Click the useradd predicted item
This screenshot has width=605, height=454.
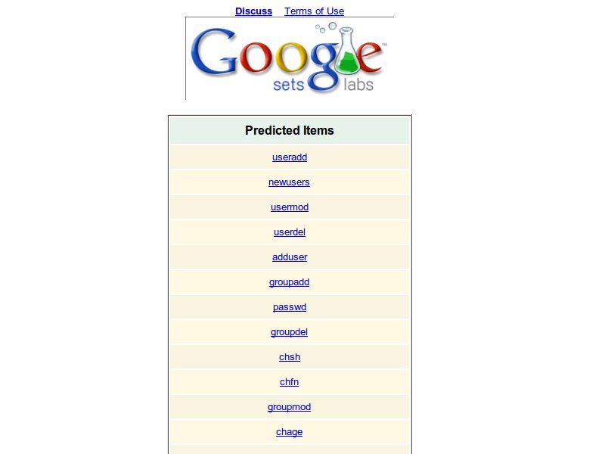[x=290, y=157]
